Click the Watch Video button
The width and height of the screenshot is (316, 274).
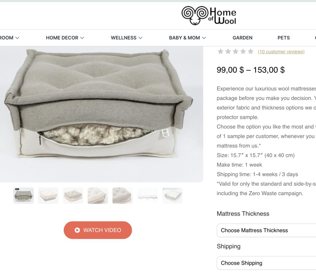coord(98,230)
